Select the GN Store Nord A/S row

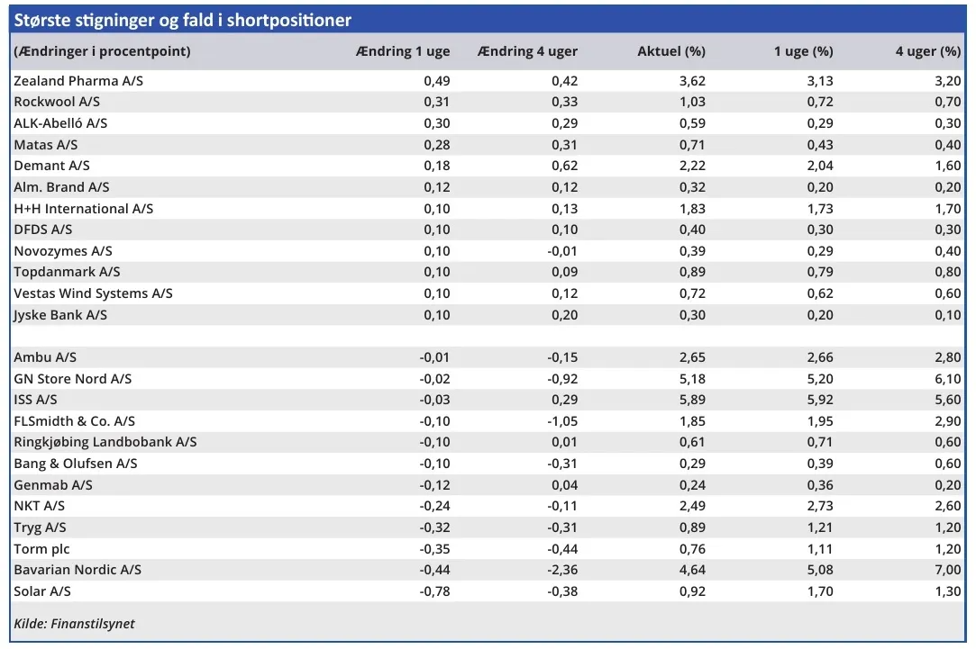[x=72, y=379]
